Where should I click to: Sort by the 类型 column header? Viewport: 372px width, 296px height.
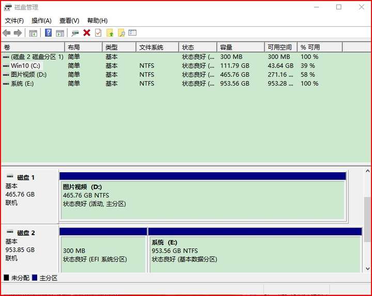pyautogui.click(x=119, y=47)
